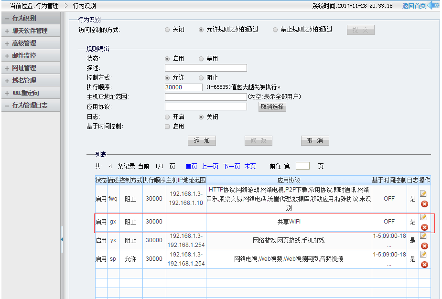The image size is (442, 299).
Task: Click the 添加 button
Action: pos(202,140)
